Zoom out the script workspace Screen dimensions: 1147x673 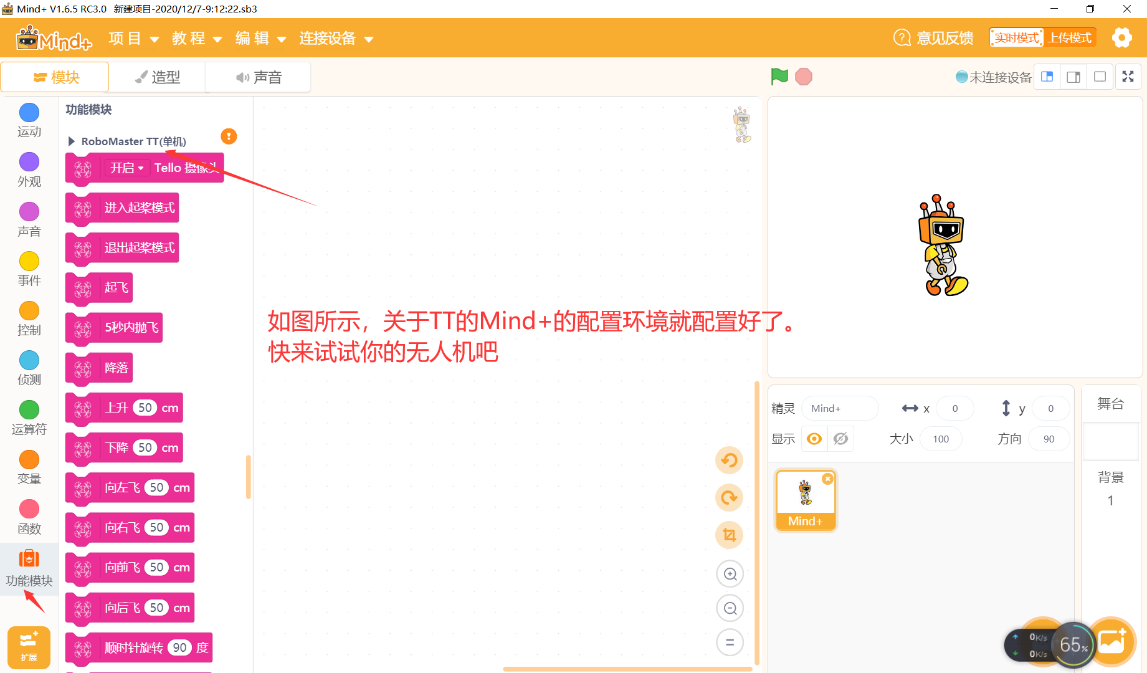(x=730, y=608)
